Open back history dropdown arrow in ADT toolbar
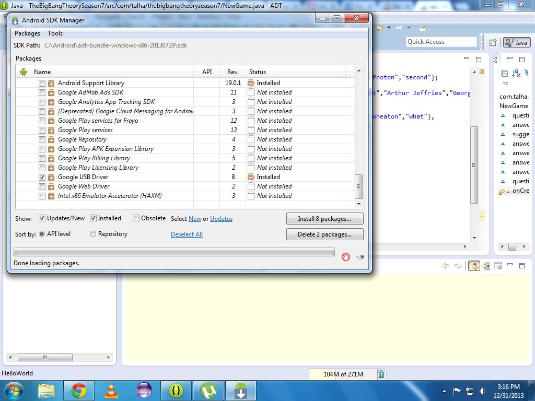Image resolution: width=535 pixels, height=401 pixels. click(389, 28)
